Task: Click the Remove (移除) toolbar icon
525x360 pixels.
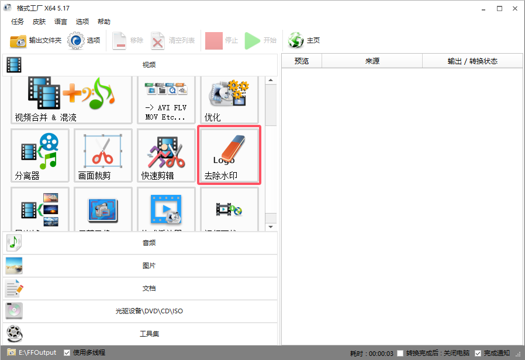Action: (x=126, y=40)
